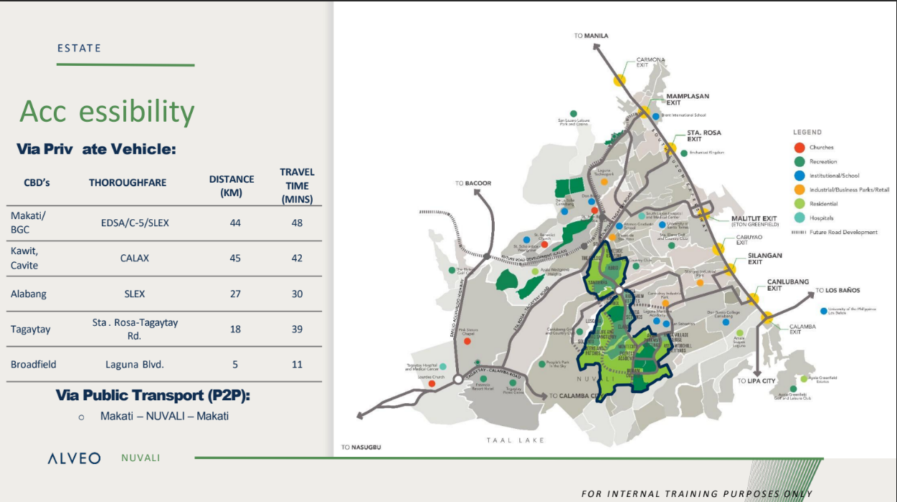Click the Tagaytay Hospital teal dot
The height and width of the screenshot is (502, 897).
444,366
